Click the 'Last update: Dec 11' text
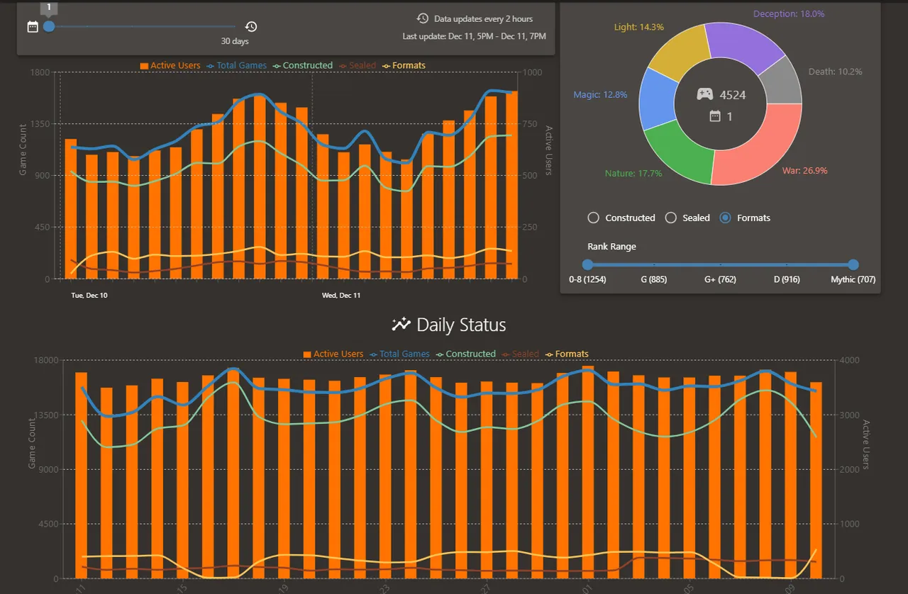The width and height of the screenshot is (908, 594). (474, 36)
